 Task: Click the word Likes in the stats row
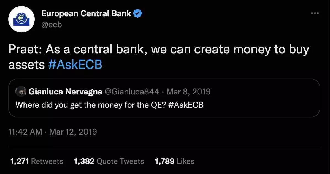[185, 161]
